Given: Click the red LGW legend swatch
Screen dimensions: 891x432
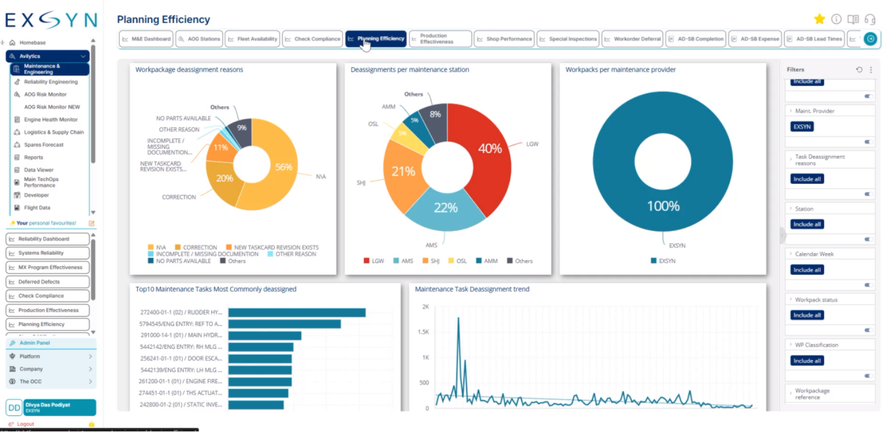Looking at the screenshot, I should pos(366,261).
